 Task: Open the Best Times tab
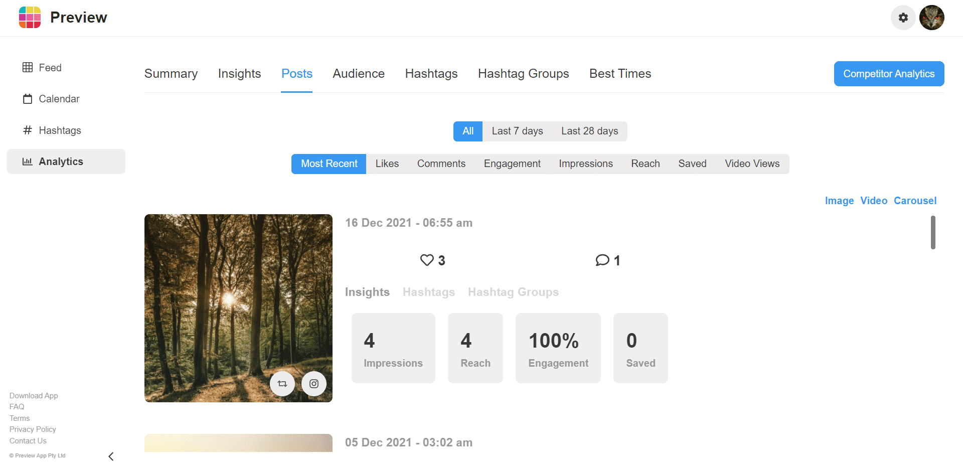[x=620, y=74]
